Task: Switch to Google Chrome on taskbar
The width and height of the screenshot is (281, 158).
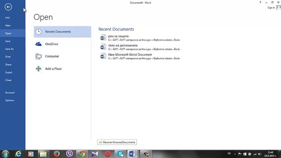Action: (82, 154)
